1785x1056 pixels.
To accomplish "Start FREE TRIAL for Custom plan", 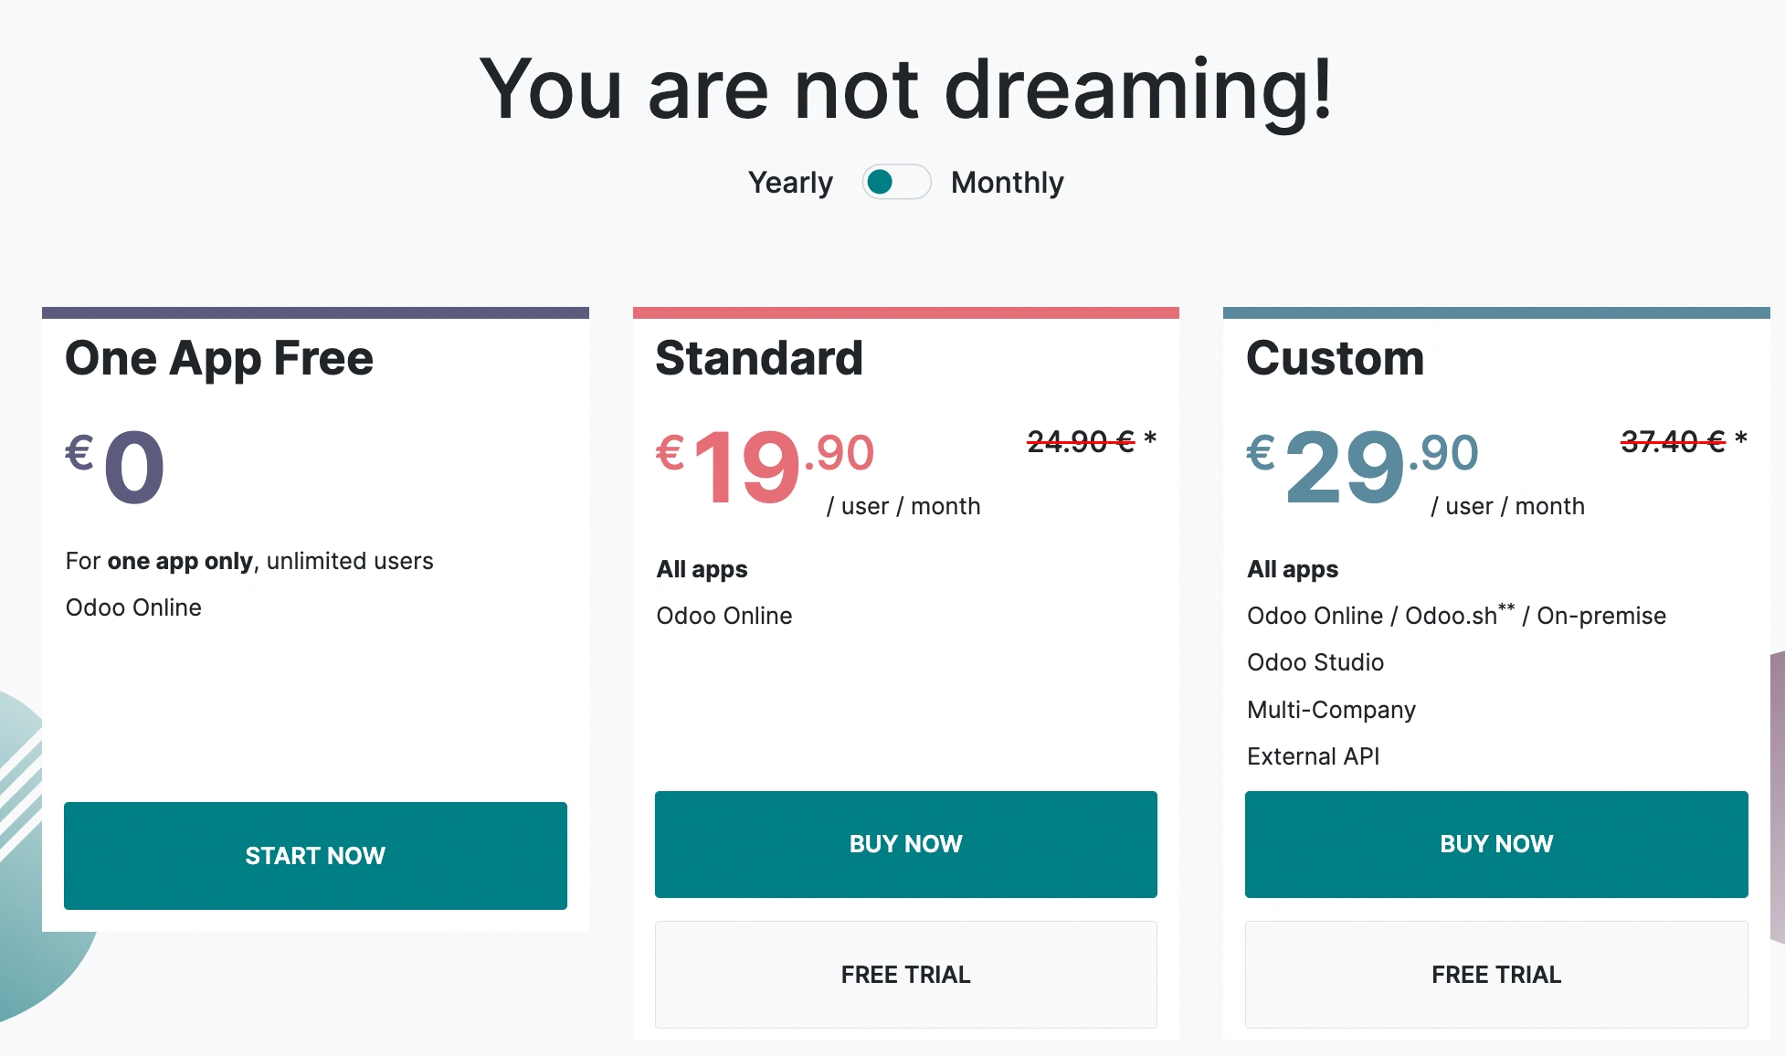I will pos(1496,975).
